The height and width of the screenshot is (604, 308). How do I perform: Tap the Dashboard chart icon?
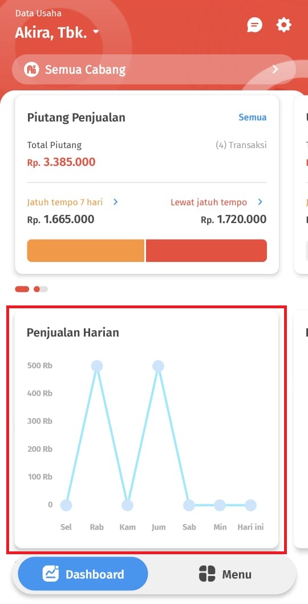point(51,574)
